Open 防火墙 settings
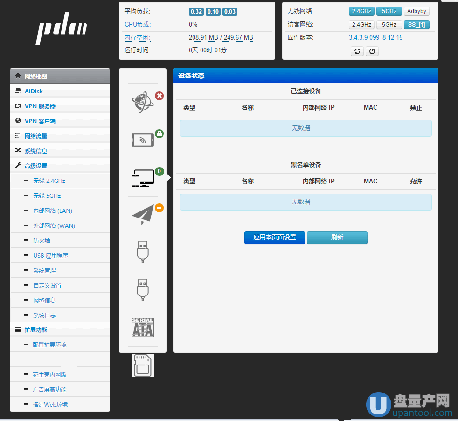Viewport: 458px width, 421px height. pos(60,240)
